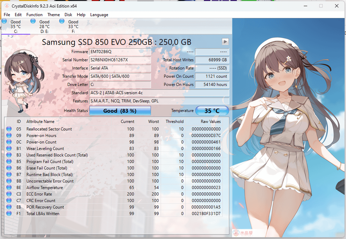The width and height of the screenshot is (346, 239).
Task: Click the ID column header
Action: (19, 122)
